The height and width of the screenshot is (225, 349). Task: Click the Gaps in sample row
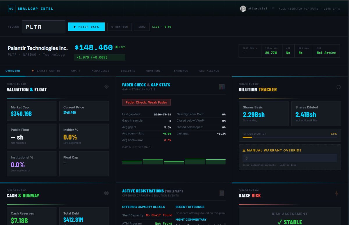click(x=147, y=121)
